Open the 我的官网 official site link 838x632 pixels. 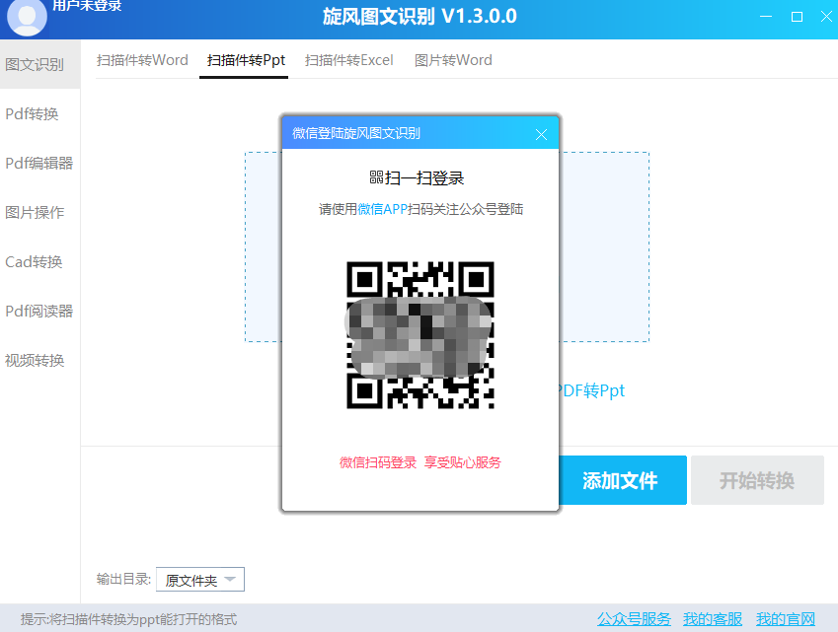[x=785, y=617]
